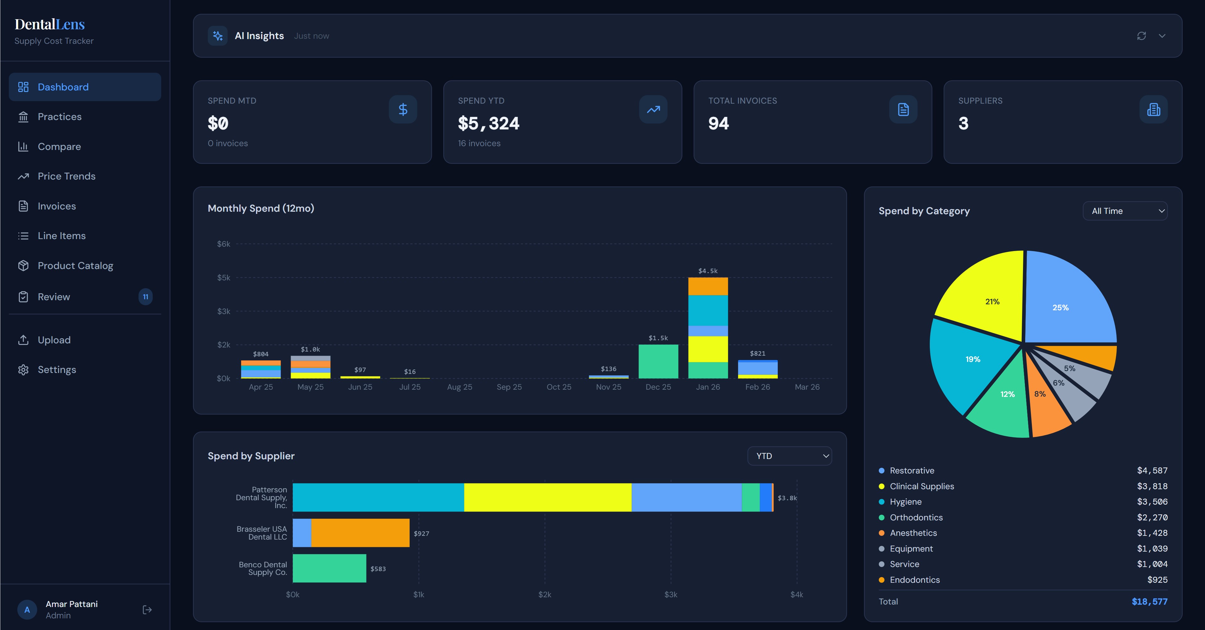Click the AI Insights sparkle icon

pos(217,36)
